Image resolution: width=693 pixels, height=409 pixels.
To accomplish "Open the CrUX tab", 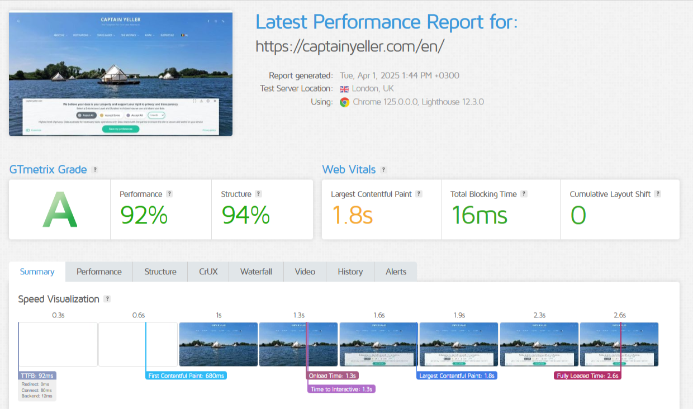I will [x=208, y=272].
